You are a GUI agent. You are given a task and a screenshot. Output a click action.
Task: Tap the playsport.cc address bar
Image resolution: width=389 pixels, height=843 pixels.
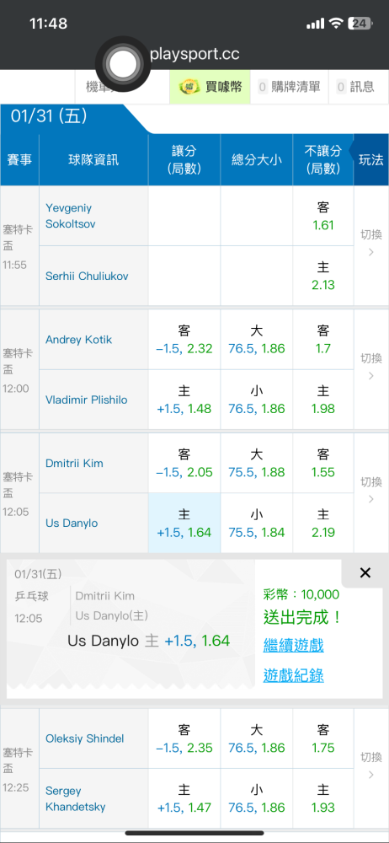click(x=195, y=54)
